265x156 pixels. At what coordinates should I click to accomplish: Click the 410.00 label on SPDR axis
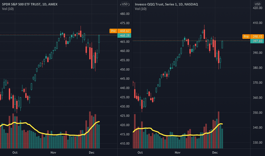[125, 144]
